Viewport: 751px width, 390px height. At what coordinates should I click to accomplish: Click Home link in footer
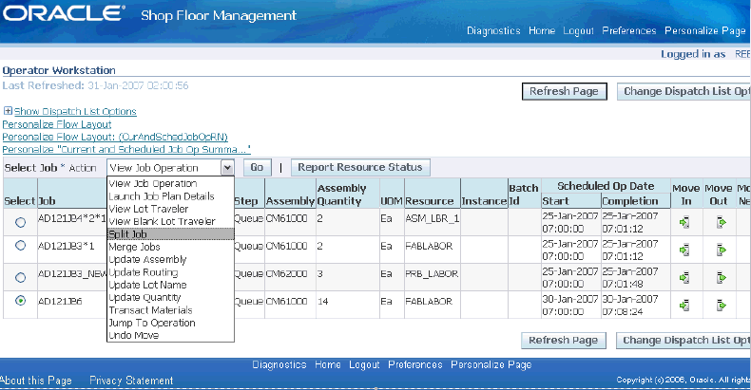tap(328, 364)
